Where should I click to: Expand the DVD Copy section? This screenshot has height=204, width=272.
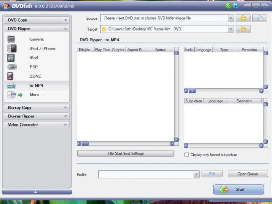[x=37, y=20]
